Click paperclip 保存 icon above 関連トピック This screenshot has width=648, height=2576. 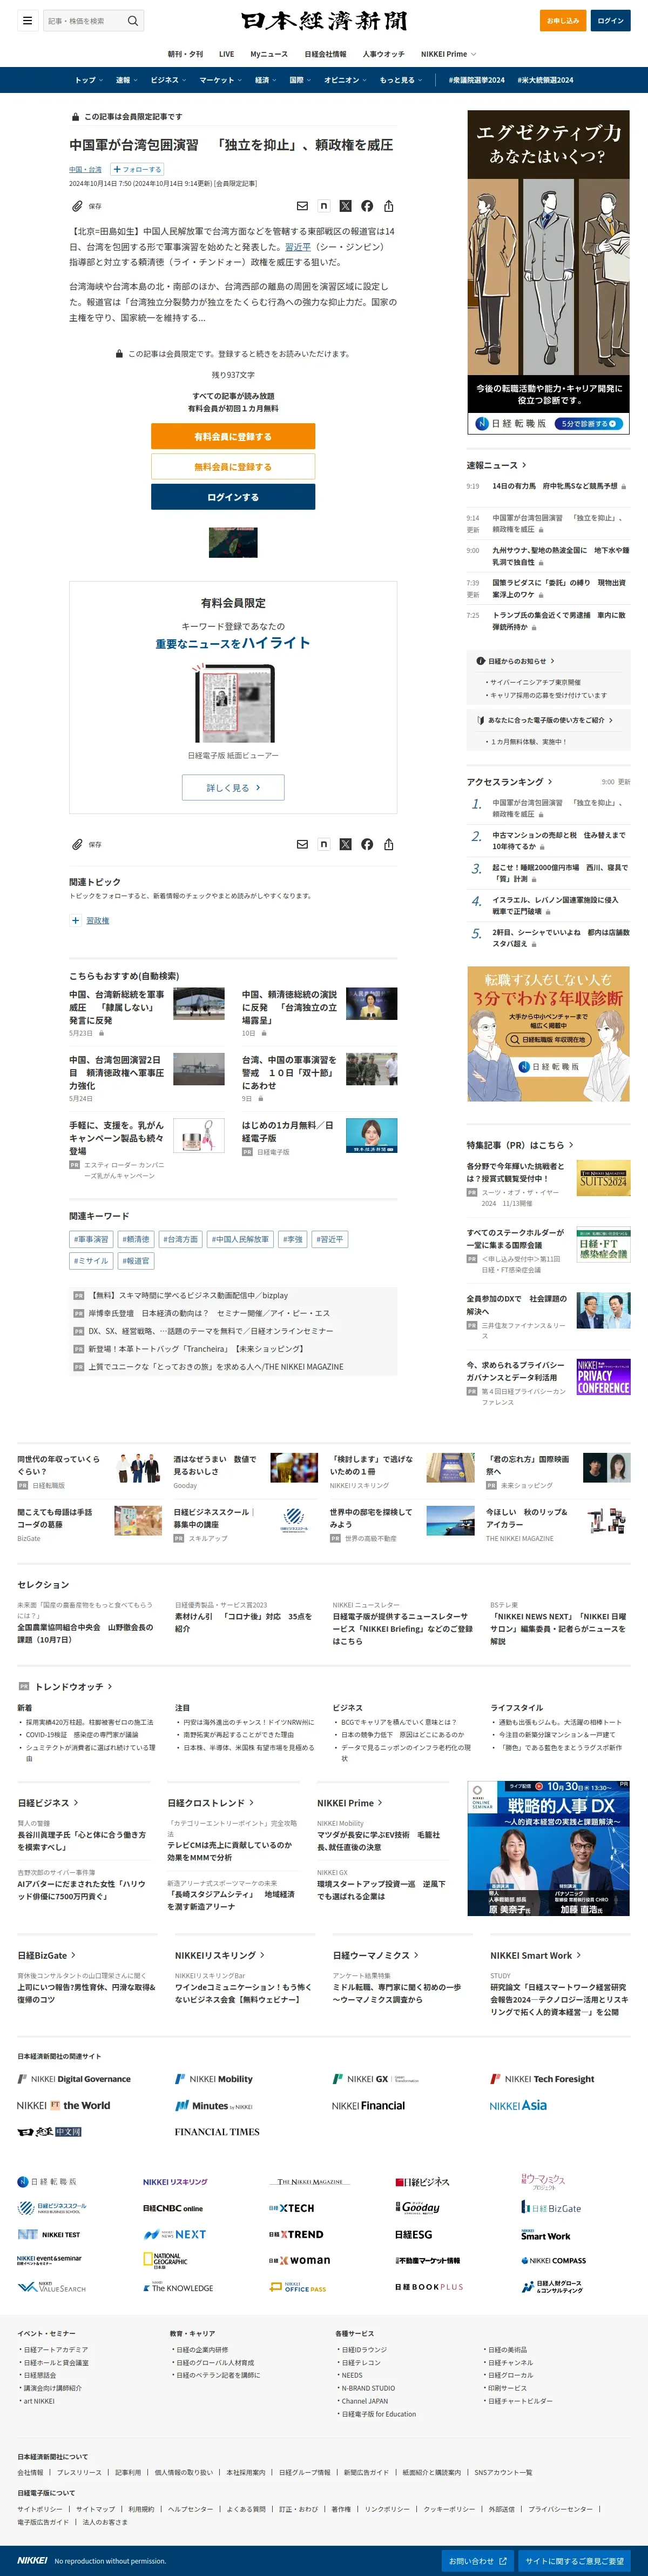tap(77, 844)
